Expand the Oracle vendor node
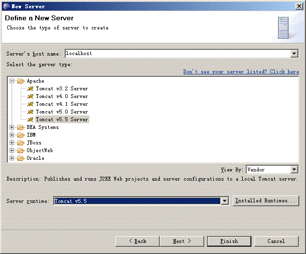 (12, 158)
